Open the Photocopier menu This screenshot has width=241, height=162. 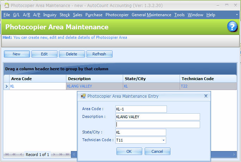(117, 15)
